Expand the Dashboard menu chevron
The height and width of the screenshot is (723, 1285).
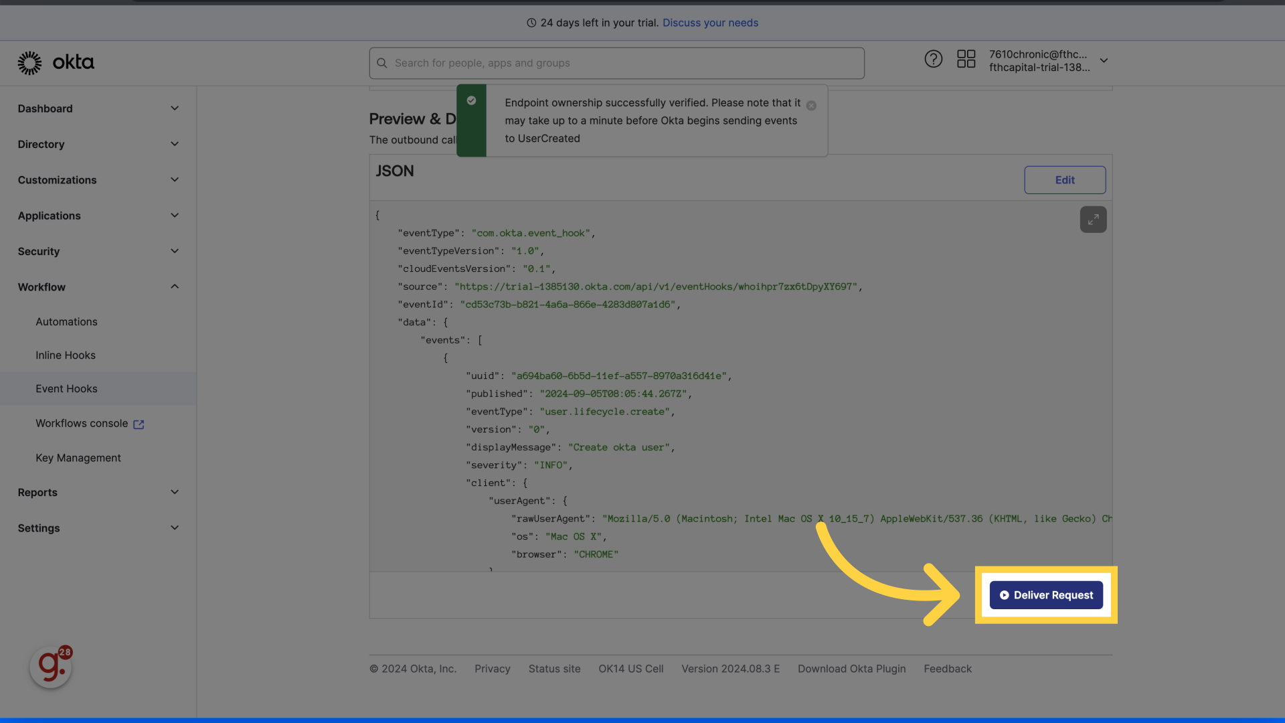[175, 108]
